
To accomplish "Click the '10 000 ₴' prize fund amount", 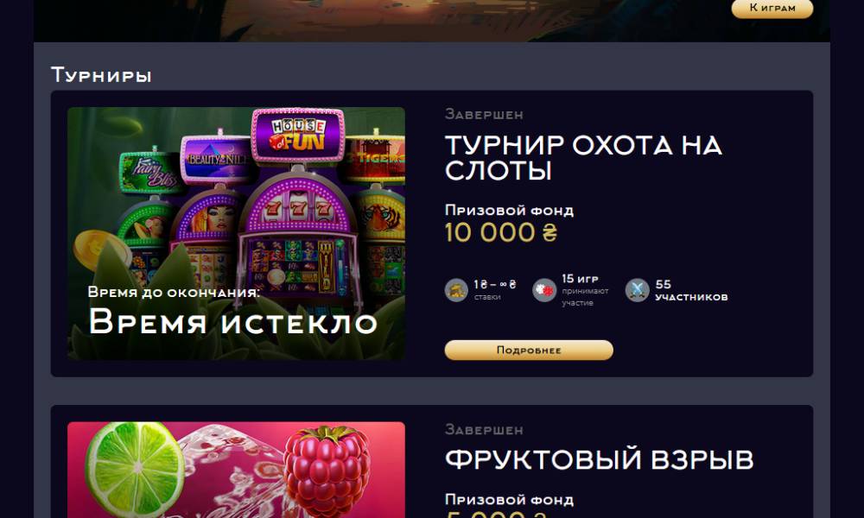I will click(x=501, y=232).
